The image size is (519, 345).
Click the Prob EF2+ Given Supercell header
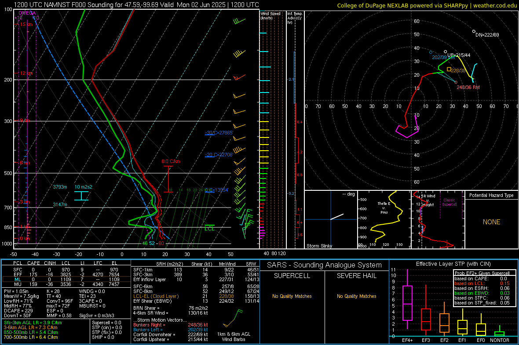(482, 273)
